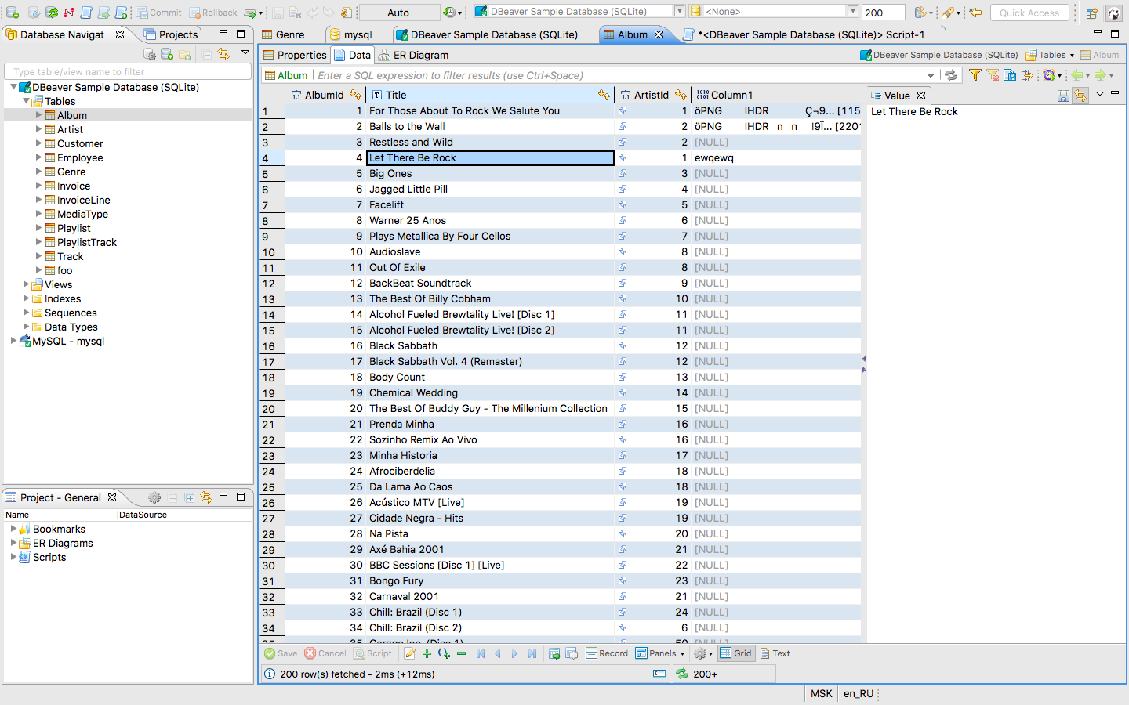Open the Genre editor tab

pos(283,34)
